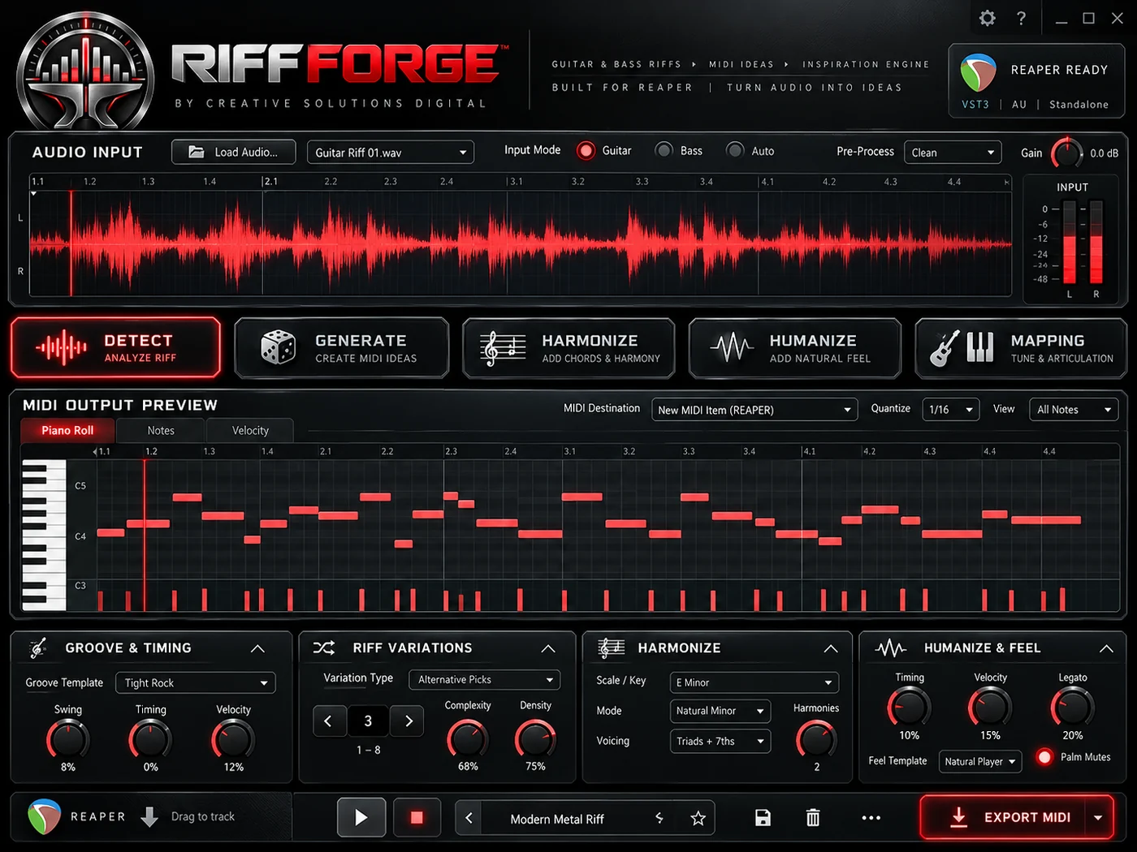Open the Quantize 1/16 dropdown
The height and width of the screenshot is (852, 1137).
[951, 410]
